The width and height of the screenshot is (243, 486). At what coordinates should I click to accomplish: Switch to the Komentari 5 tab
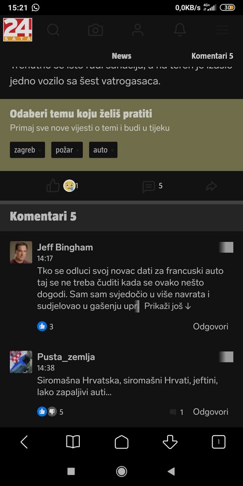tap(212, 56)
